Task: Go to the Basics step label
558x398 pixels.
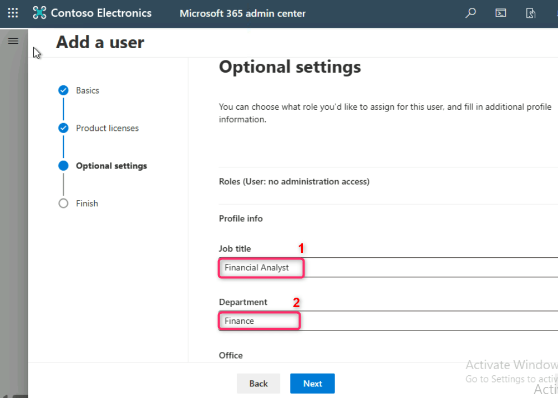Action: pos(88,90)
